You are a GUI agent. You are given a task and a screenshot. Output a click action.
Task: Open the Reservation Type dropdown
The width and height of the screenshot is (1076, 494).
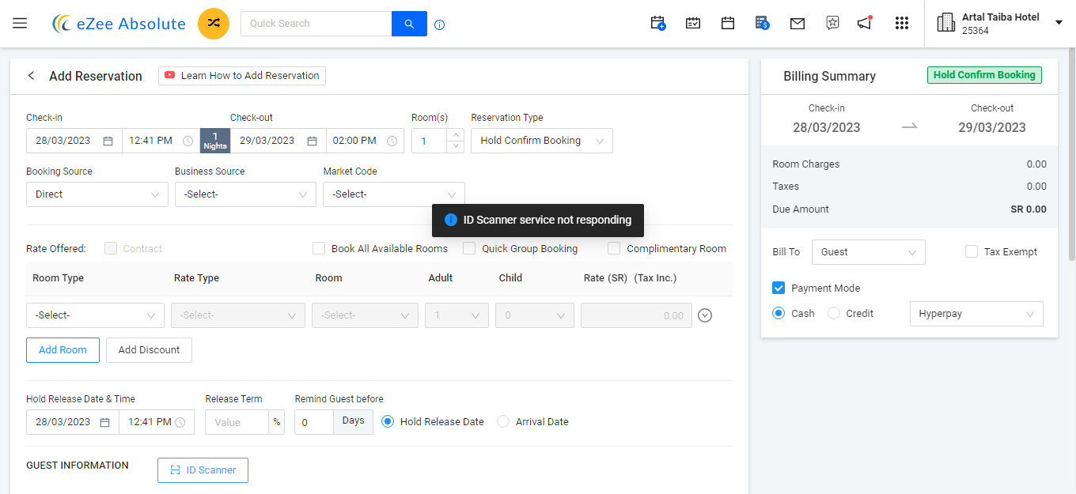click(x=541, y=141)
